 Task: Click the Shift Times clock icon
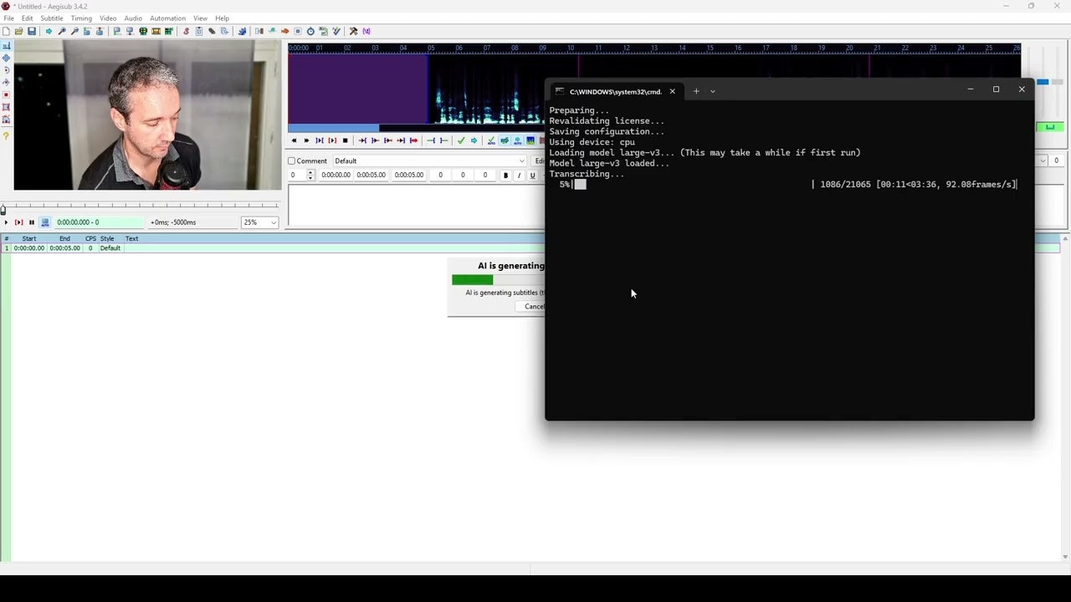click(310, 31)
